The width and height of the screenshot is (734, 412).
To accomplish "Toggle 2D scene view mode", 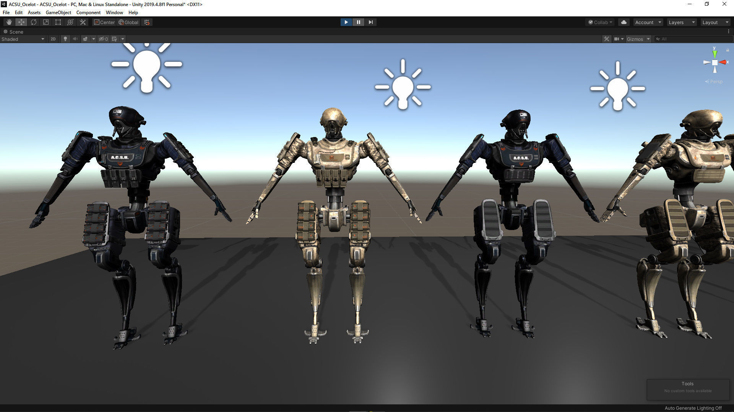I will (x=53, y=39).
